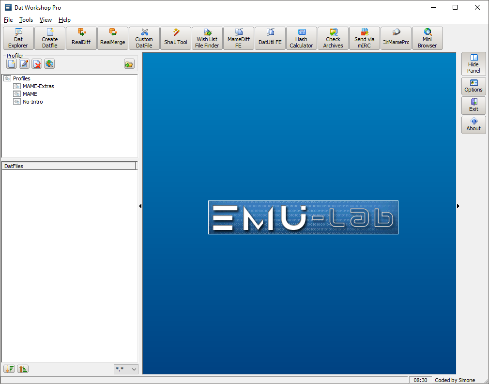Open the RealDiff tool
This screenshot has height=384, width=489.
[x=81, y=38]
